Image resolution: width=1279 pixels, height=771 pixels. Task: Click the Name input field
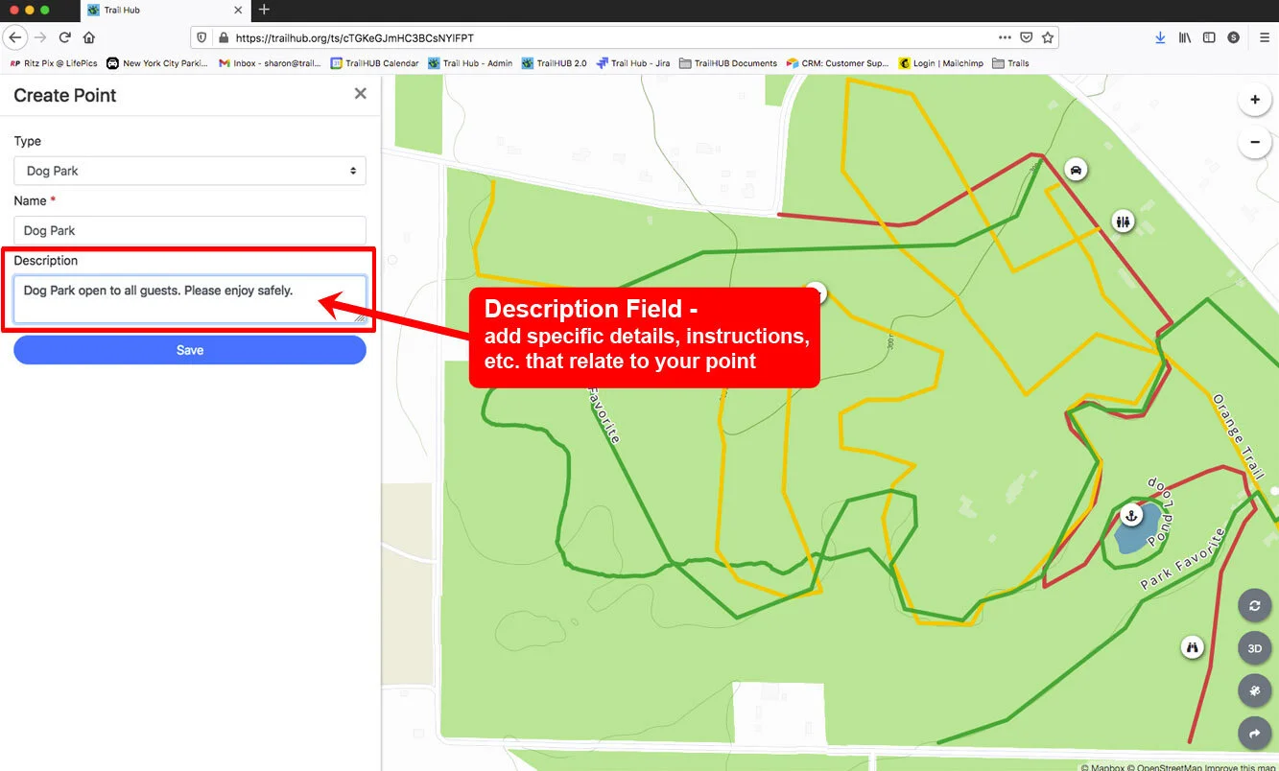pos(190,230)
